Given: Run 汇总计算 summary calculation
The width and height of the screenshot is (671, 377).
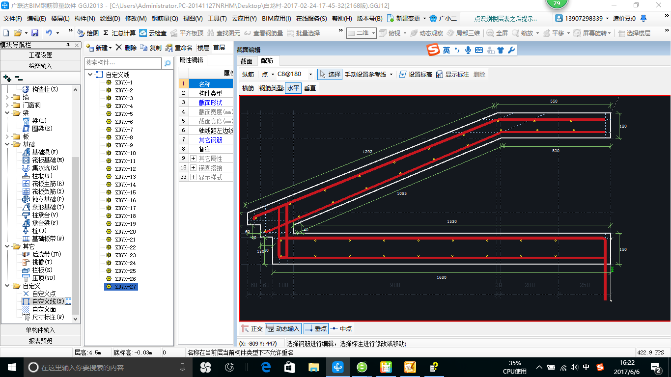Looking at the screenshot, I should click(119, 33).
